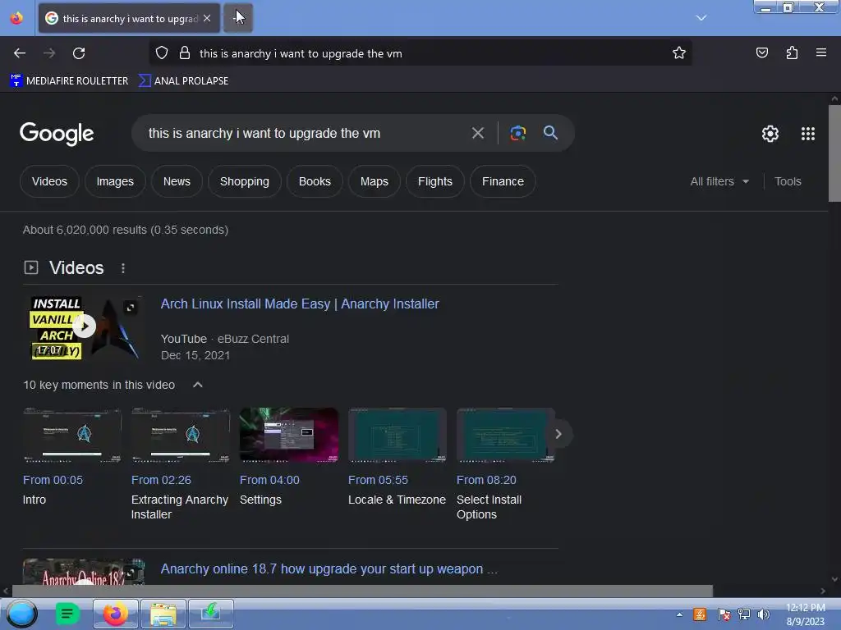
Task: Click the taskbar clock showing 12:12 PM
Action: click(x=806, y=614)
